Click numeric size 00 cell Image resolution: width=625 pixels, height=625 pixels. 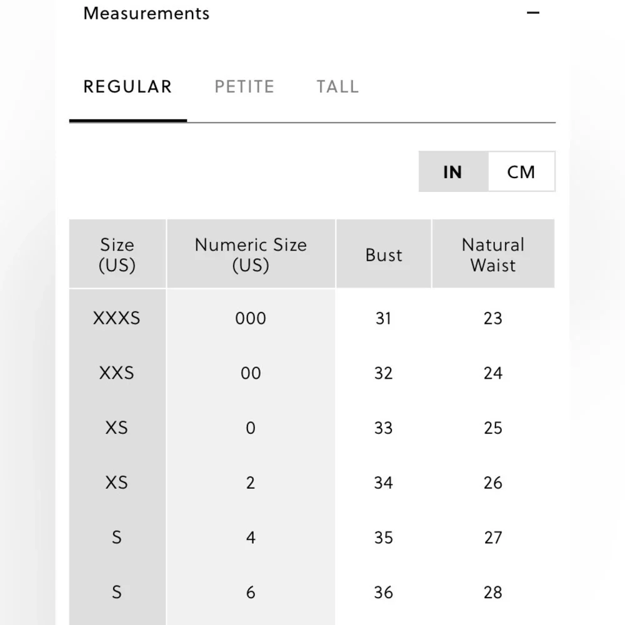point(251,373)
